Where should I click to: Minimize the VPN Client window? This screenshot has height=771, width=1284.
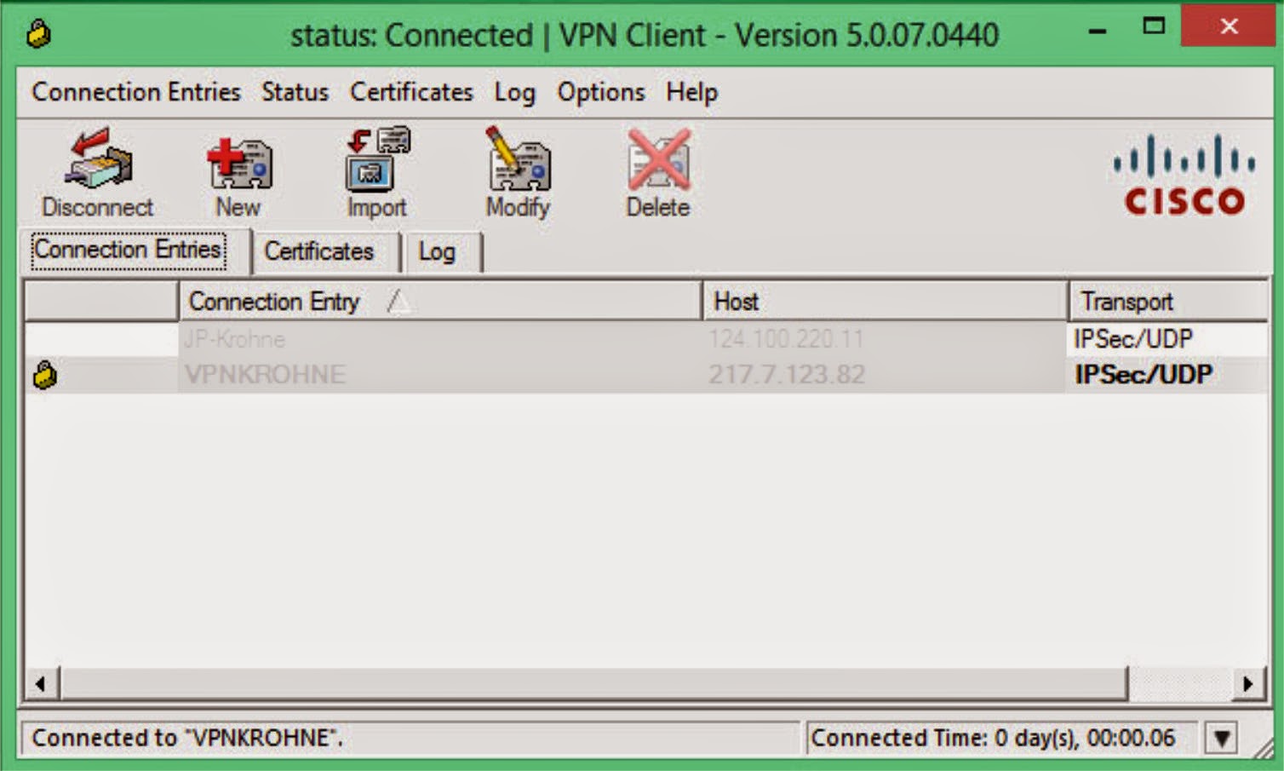pyautogui.click(x=1098, y=31)
